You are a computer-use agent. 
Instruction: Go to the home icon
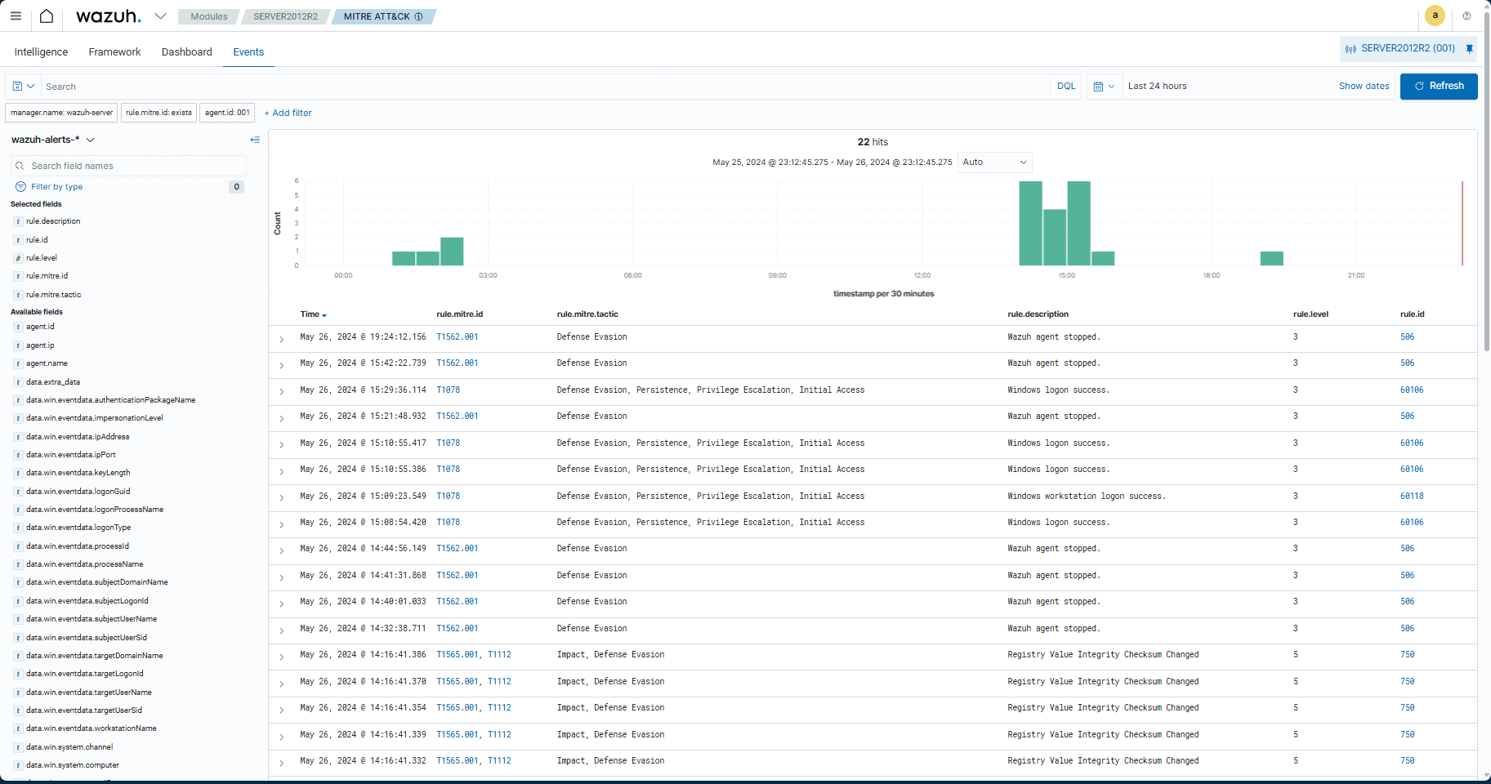pyautogui.click(x=47, y=16)
